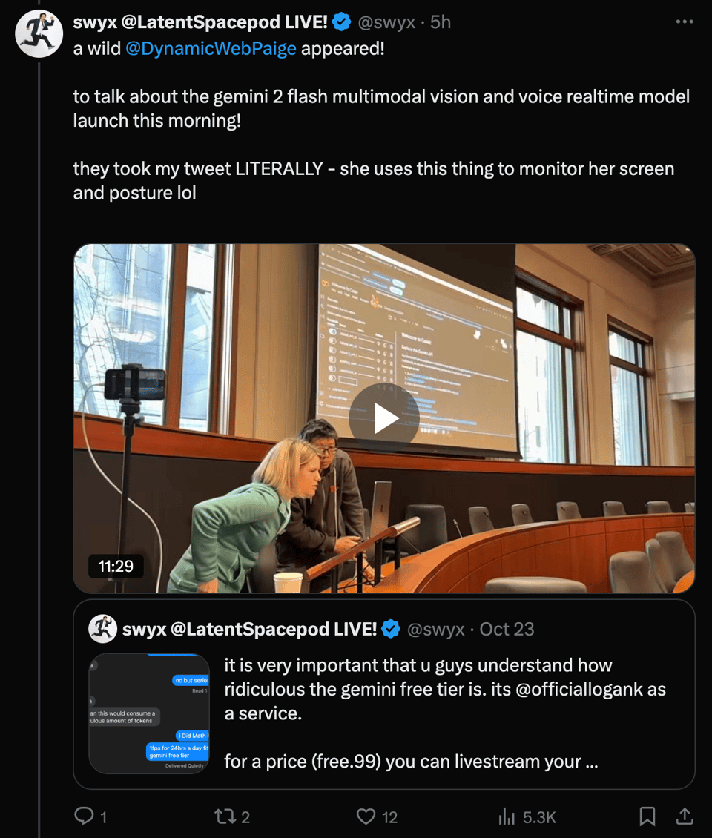This screenshot has height=838, width=712.
Task: Click the blue verified badge next to swyx
Action: 342,22
